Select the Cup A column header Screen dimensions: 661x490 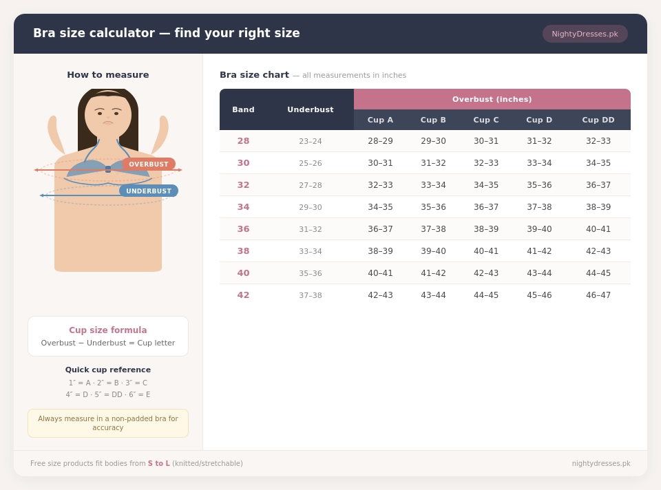[380, 120]
